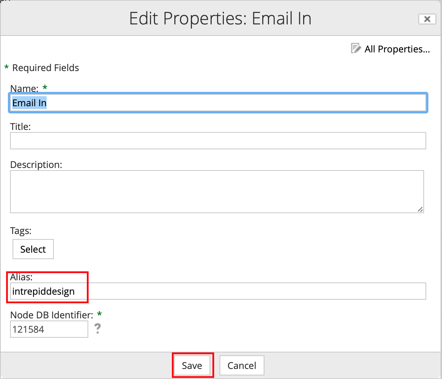Click the dialog title Edit Properties: Email In

(220, 18)
